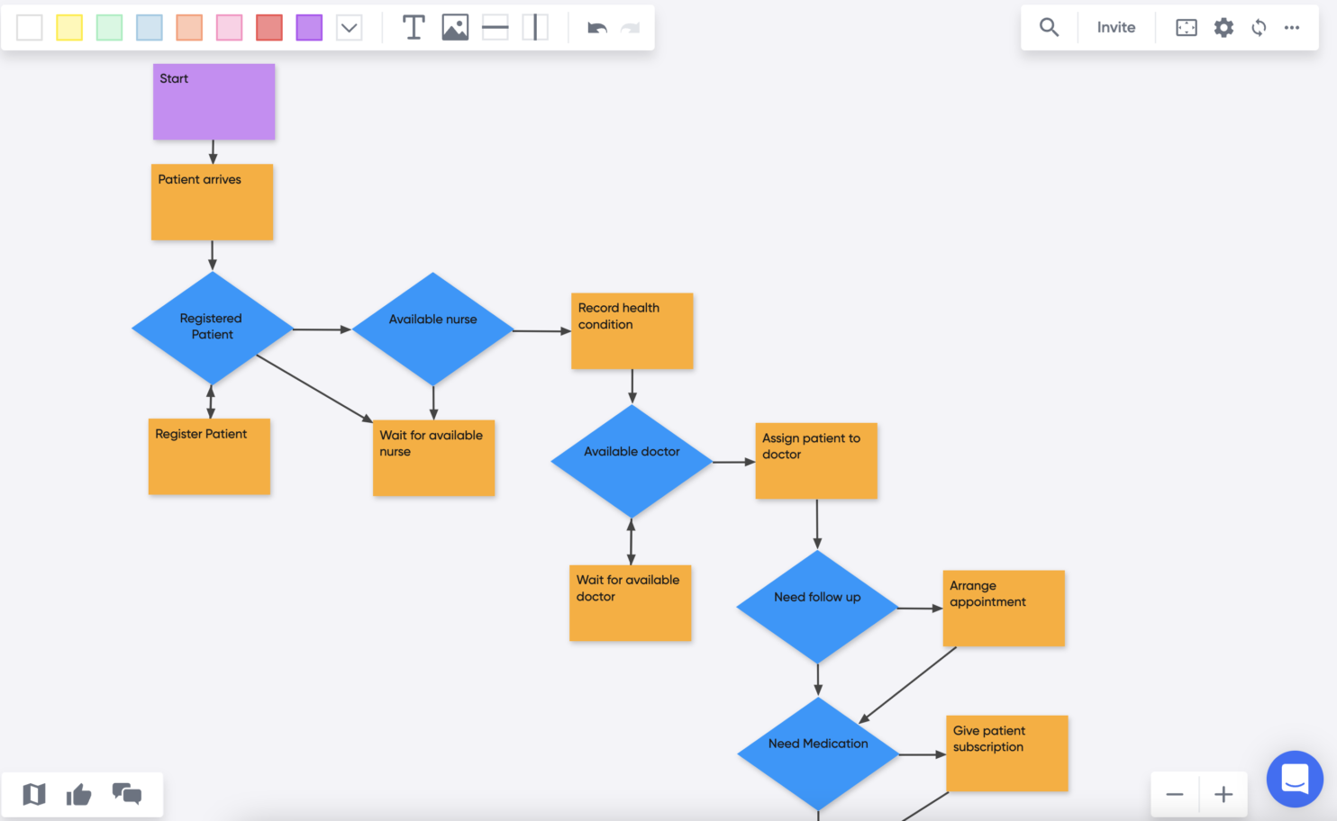Open the comments panel

[127, 794]
